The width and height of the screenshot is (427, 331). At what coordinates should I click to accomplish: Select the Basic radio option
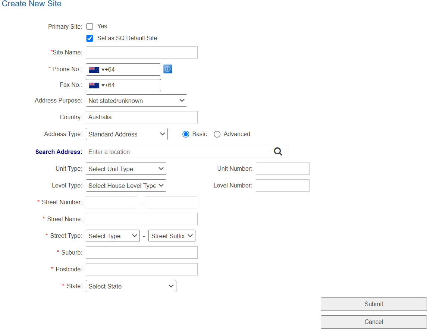click(186, 134)
